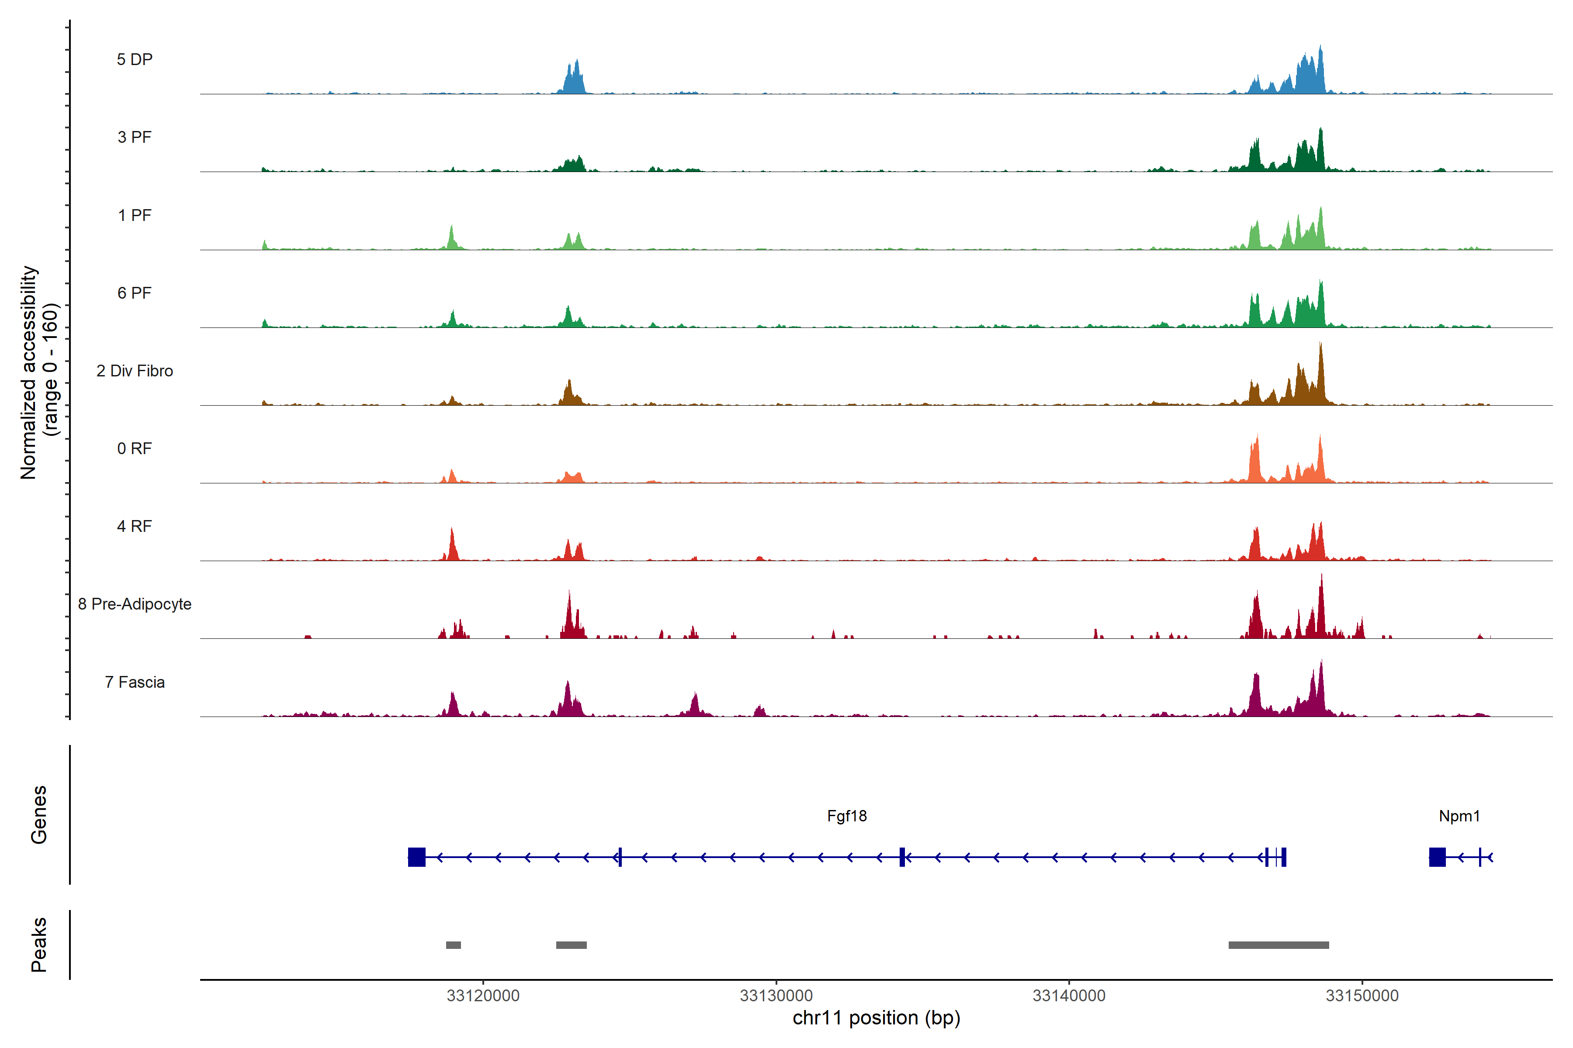Click the large Fgf18 terminal exon box
Image resolution: width=1573 pixels, height=1048 pixels.
417,857
